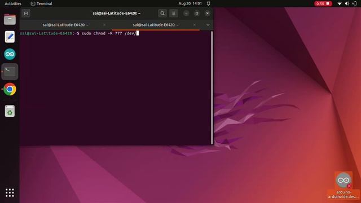The image size is (361, 203).
Task: Click the terminal vertical scrollbar
Action: click(x=212, y=87)
